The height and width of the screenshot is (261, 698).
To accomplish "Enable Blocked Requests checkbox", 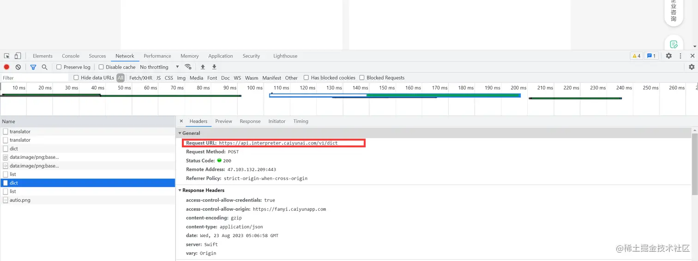I will tap(362, 78).
